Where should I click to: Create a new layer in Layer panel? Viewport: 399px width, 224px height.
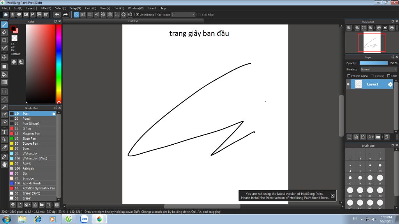[350, 137]
